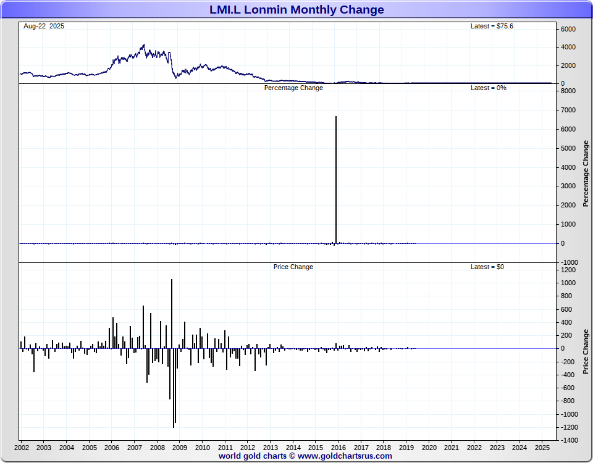Click the 'Latest = 0%' readout
The image size is (593, 463).
pyautogui.click(x=488, y=88)
